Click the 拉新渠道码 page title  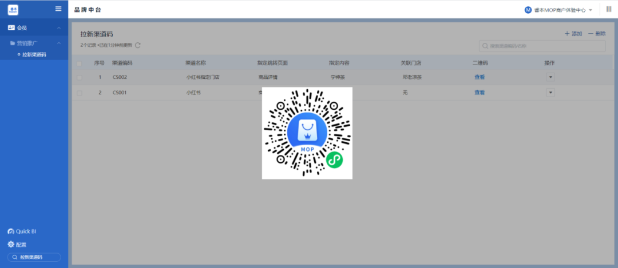pyautogui.click(x=97, y=35)
